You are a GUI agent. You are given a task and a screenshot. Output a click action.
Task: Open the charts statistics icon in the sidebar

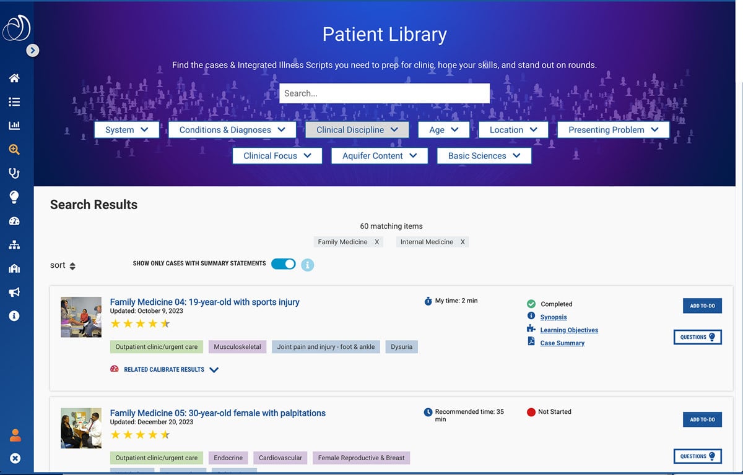(15, 125)
